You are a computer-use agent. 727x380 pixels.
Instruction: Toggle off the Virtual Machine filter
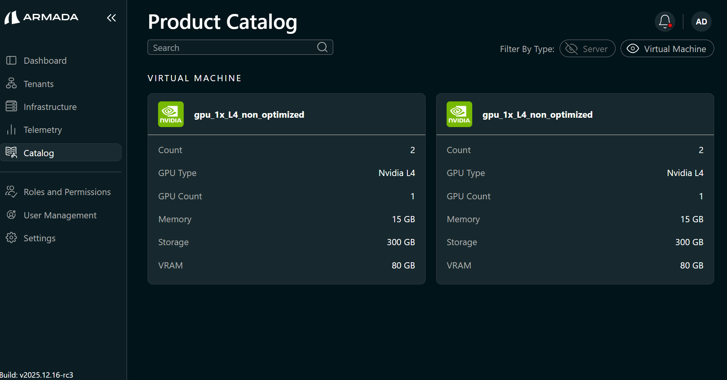(x=667, y=49)
